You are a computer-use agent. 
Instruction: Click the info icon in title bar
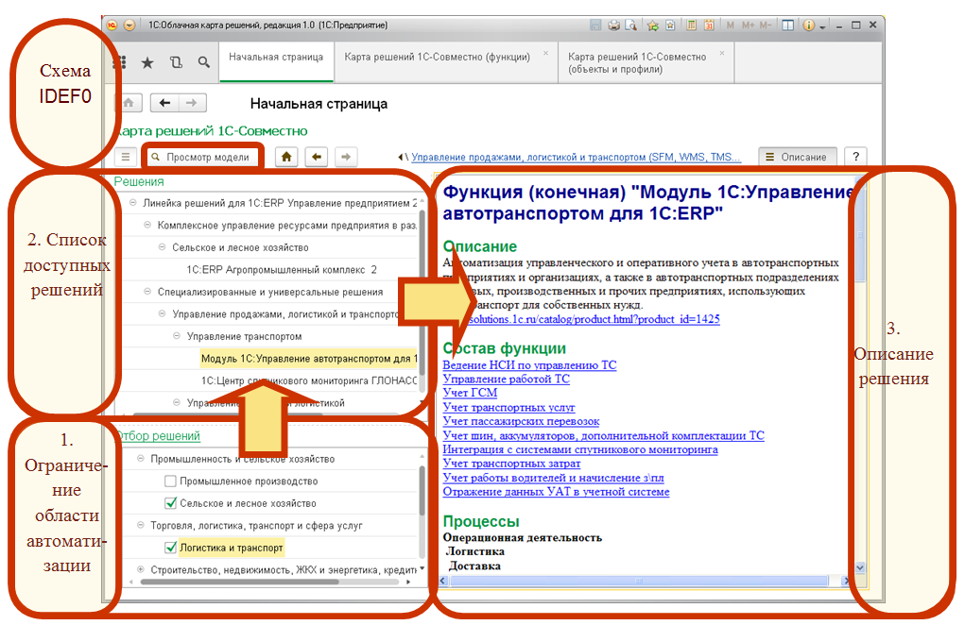[809, 25]
